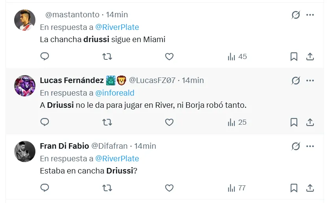Open @RiverPlate link in mastantonto's reply
The height and width of the screenshot is (203, 335).
click(117, 27)
